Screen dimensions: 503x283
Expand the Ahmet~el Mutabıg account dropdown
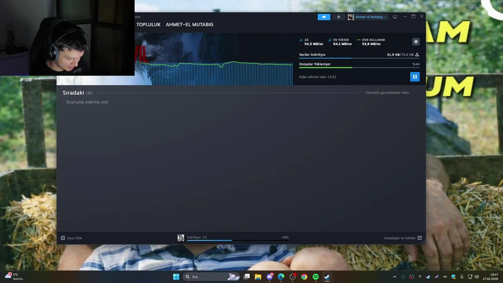[371, 17]
